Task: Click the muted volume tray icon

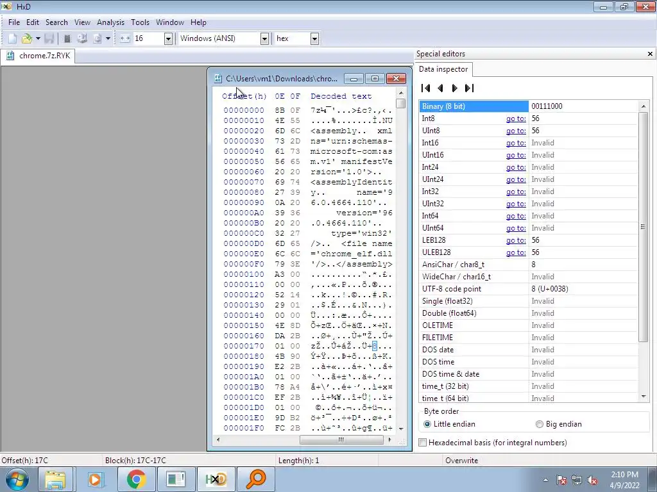Action: (592, 480)
